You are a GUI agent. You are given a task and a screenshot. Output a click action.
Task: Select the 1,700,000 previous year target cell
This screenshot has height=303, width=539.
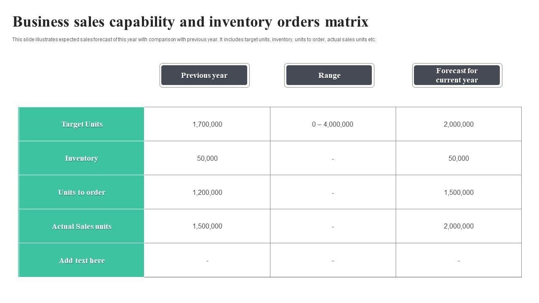(207, 124)
